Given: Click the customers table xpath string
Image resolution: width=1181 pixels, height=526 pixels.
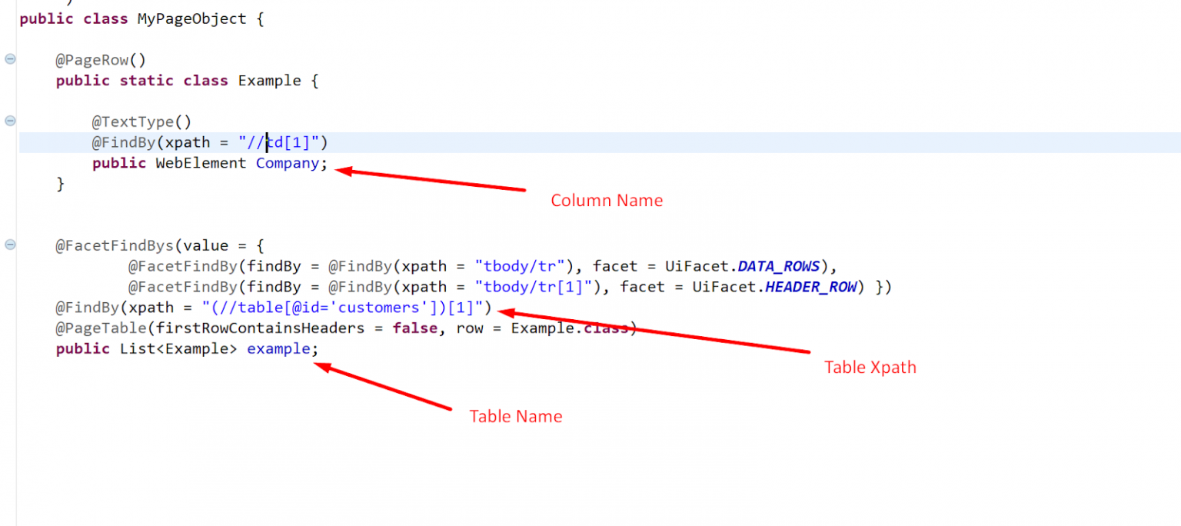Looking at the screenshot, I should point(346,307).
